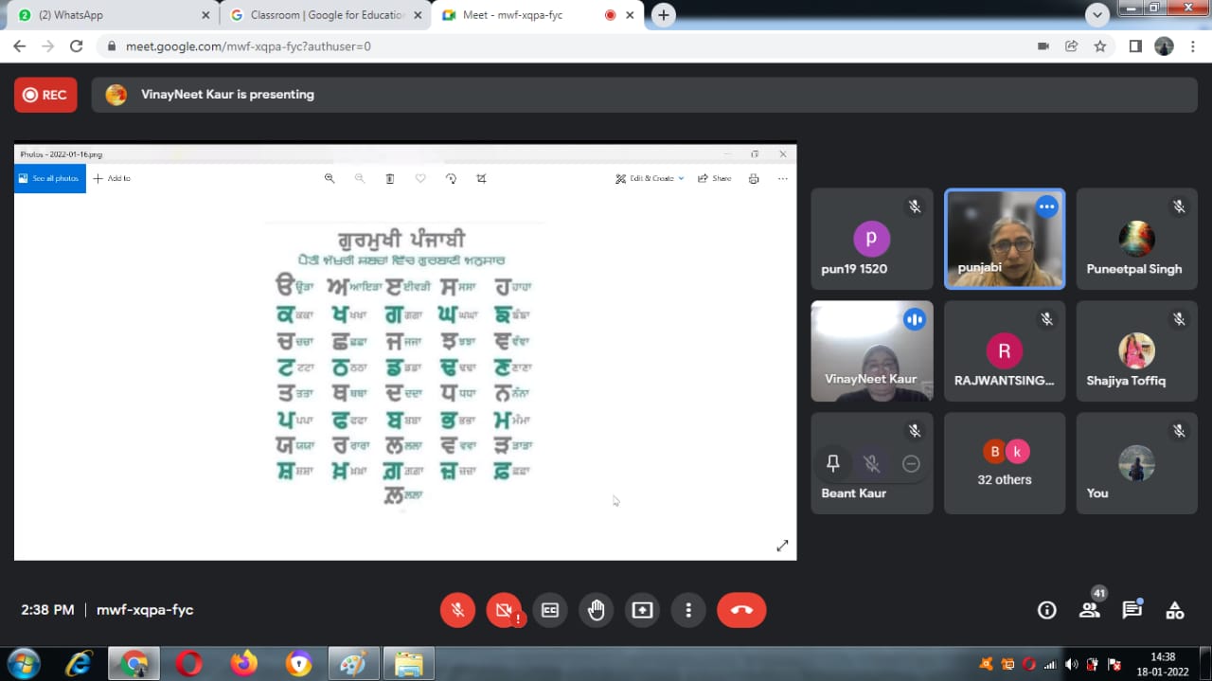Toggle closed captions
1212x681 pixels.
click(x=550, y=610)
